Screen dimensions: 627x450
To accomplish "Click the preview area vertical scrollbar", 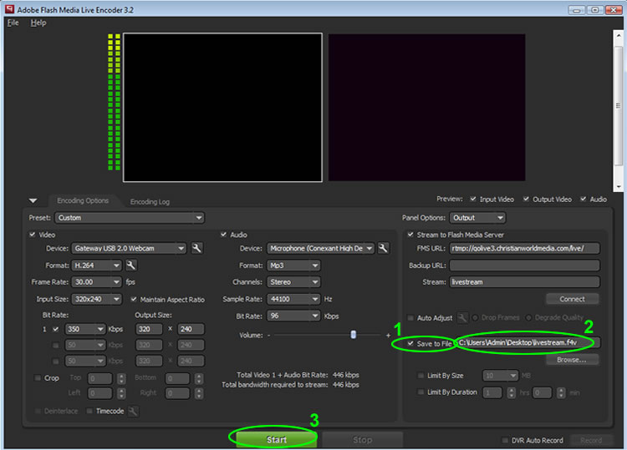I will coord(618,110).
